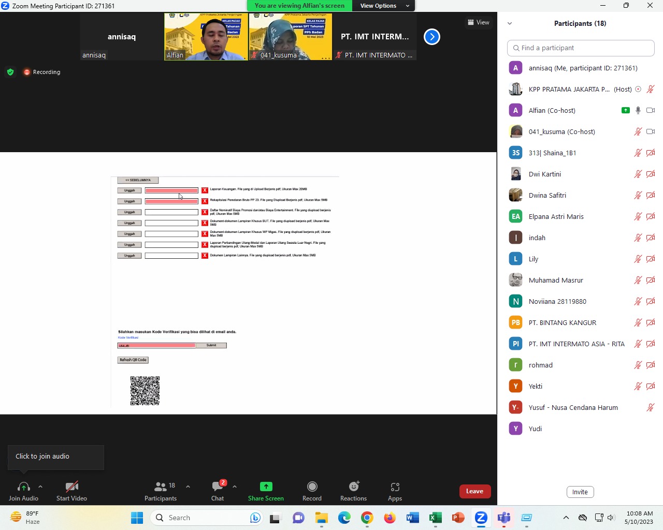Screen dimensions: 663x530
Task: Open Excel from the Windows taskbar
Action: pos(435,518)
